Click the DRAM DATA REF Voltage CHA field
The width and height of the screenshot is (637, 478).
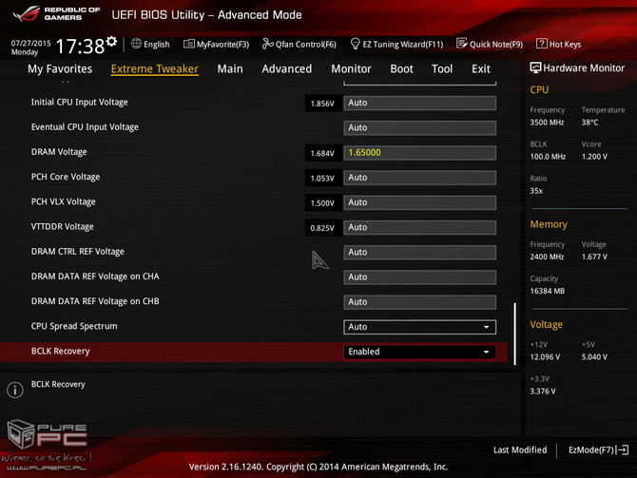click(x=419, y=277)
